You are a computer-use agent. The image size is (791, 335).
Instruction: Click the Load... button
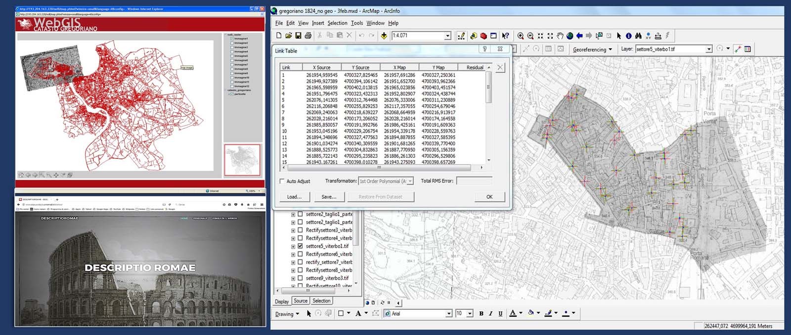pyautogui.click(x=294, y=197)
